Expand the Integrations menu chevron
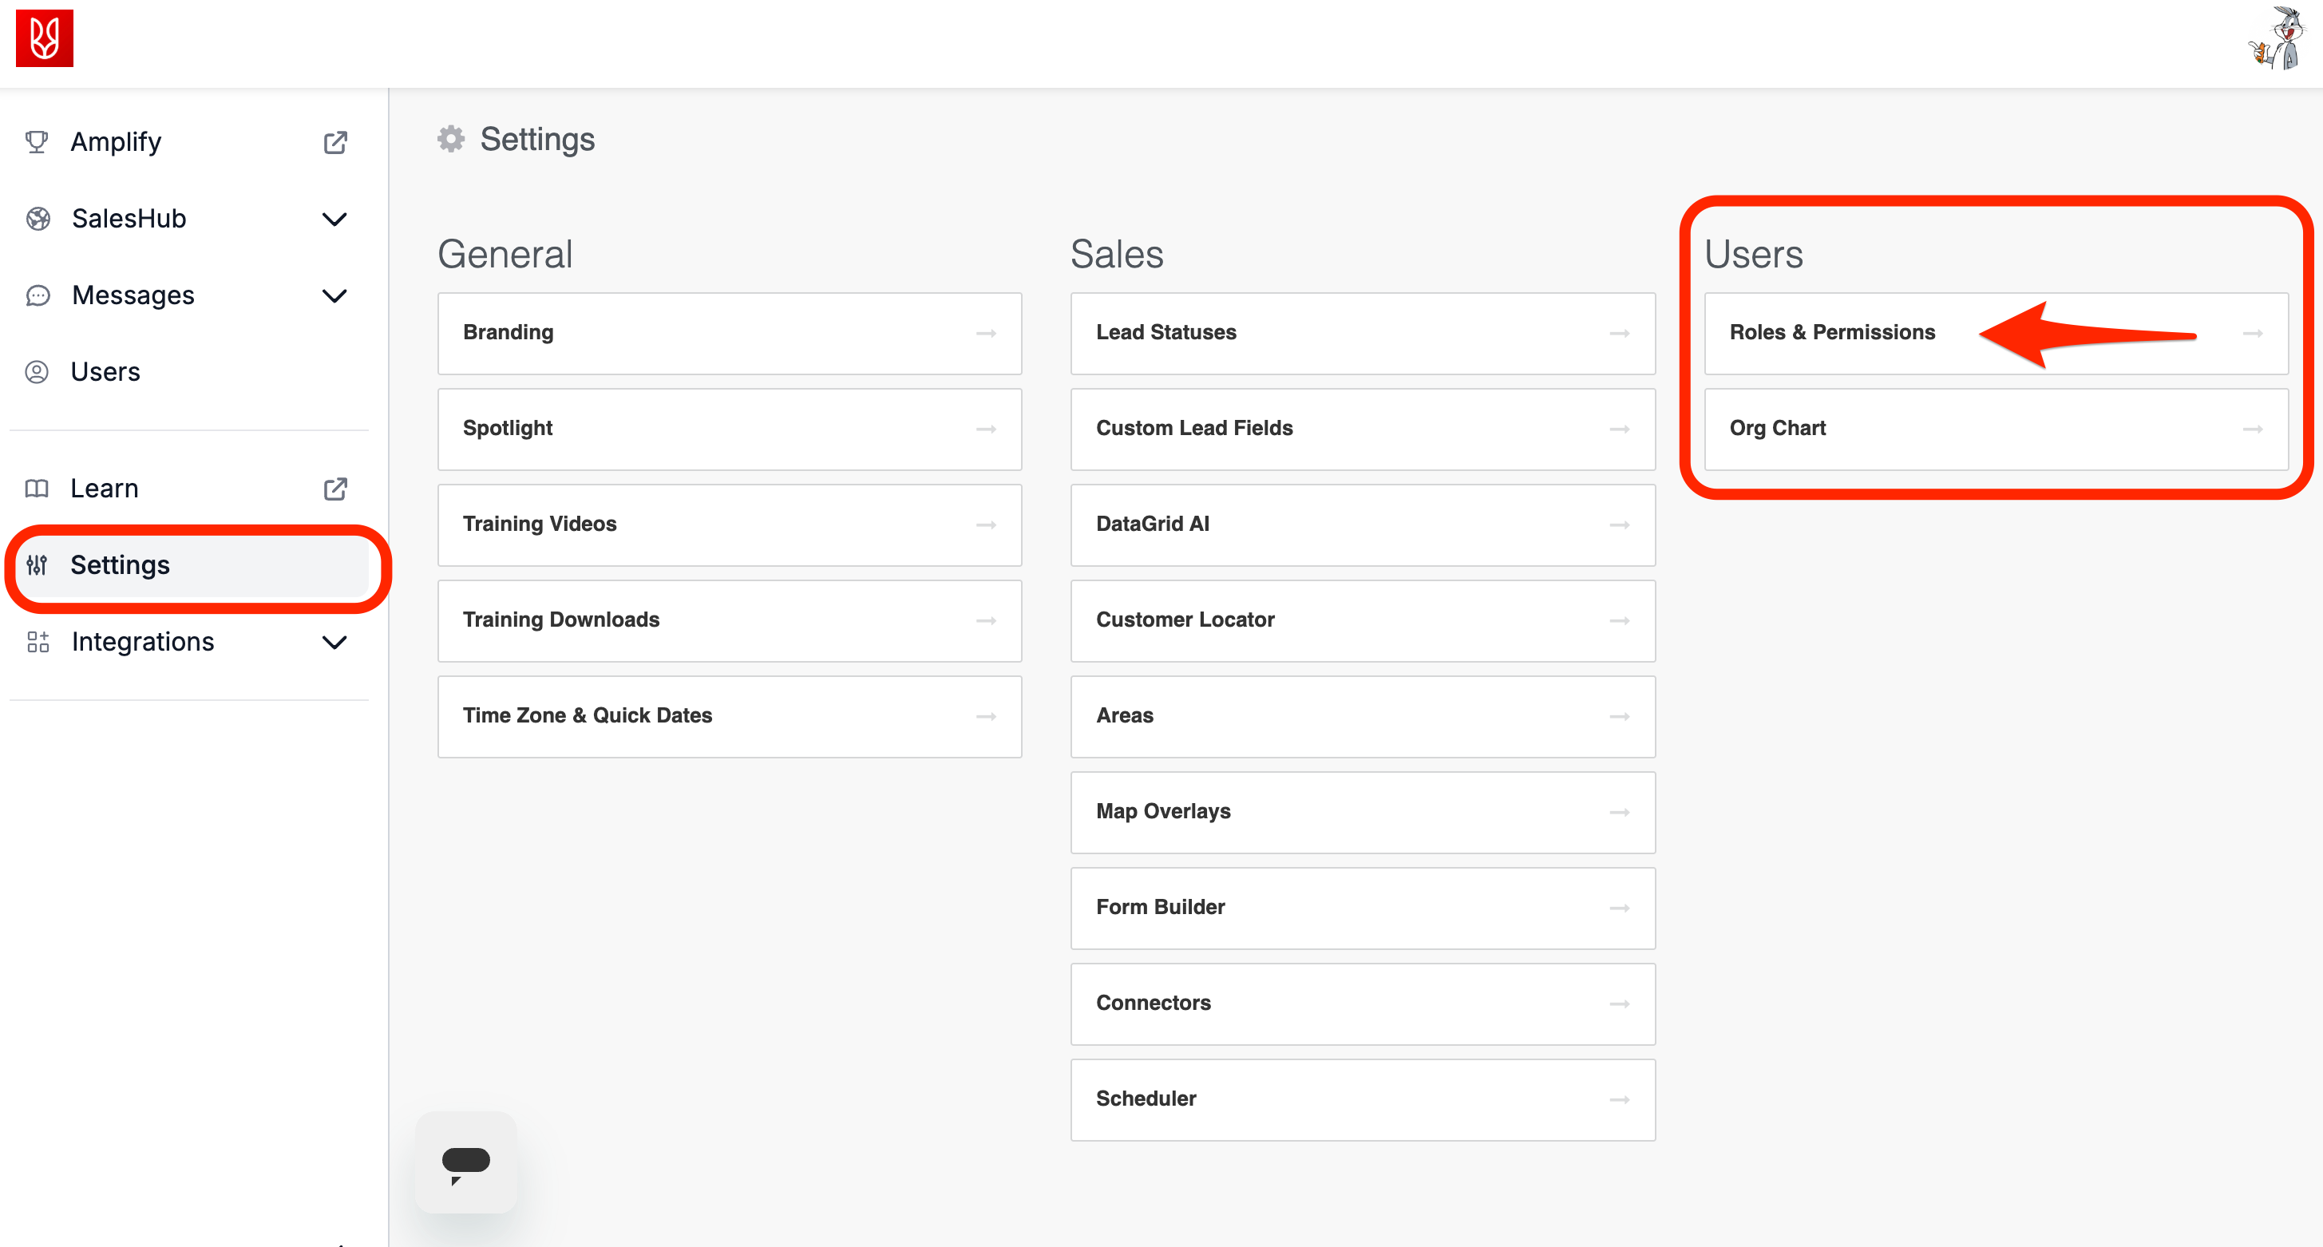 (334, 642)
